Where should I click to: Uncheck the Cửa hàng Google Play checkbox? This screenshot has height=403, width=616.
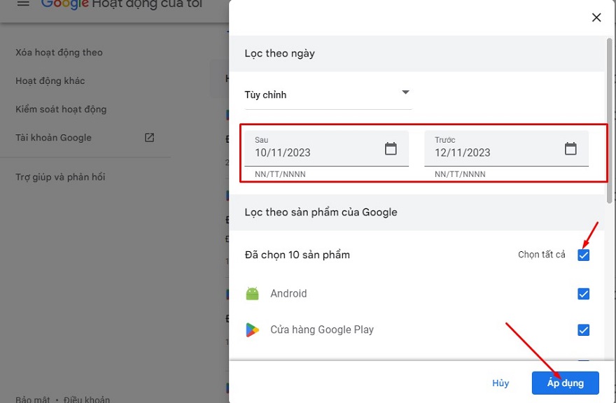tap(583, 330)
